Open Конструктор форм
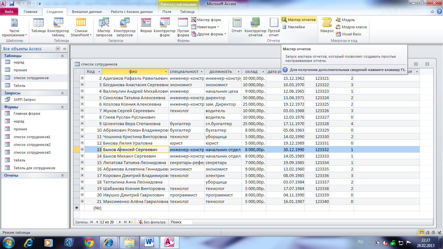Screen dimensions: 443x249 [x=165, y=28]
